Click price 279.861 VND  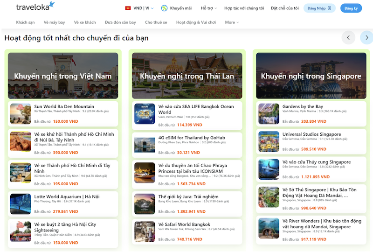[x=65, y=211]
